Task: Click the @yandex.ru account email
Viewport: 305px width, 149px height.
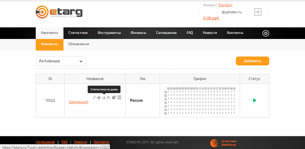Action: 231,12
